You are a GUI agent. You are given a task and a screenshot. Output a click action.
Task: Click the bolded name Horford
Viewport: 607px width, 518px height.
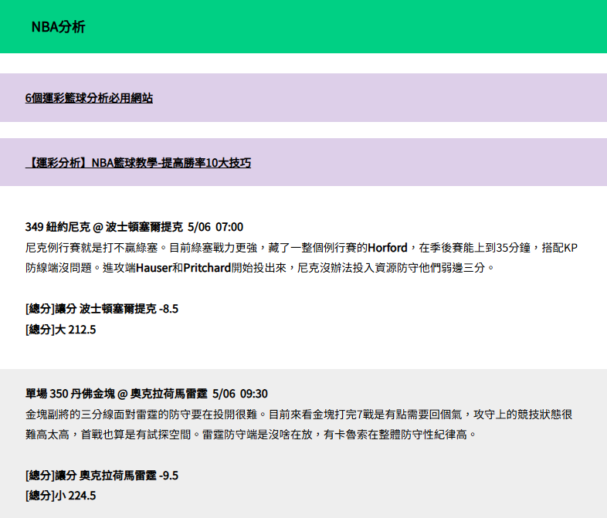[x=388, y=248]
